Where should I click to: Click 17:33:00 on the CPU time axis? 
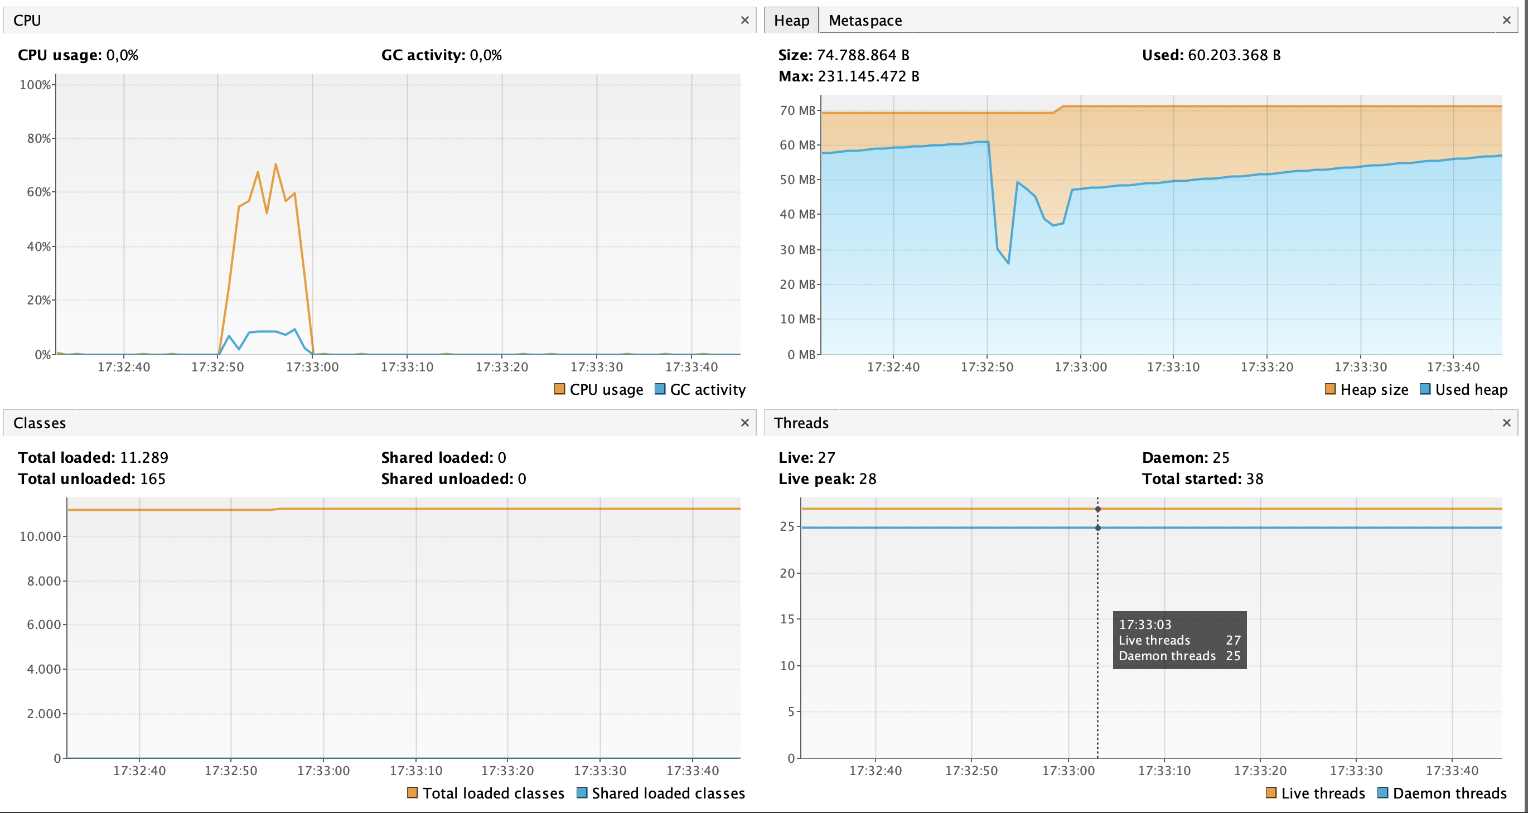click(x=312, y=367)
